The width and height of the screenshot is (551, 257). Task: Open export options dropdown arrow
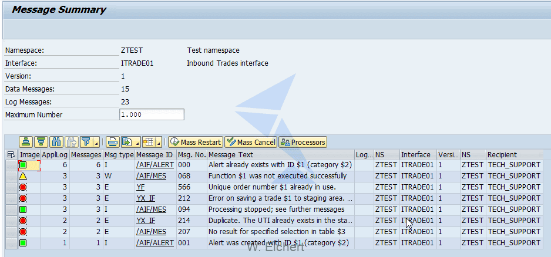point(137,142)
